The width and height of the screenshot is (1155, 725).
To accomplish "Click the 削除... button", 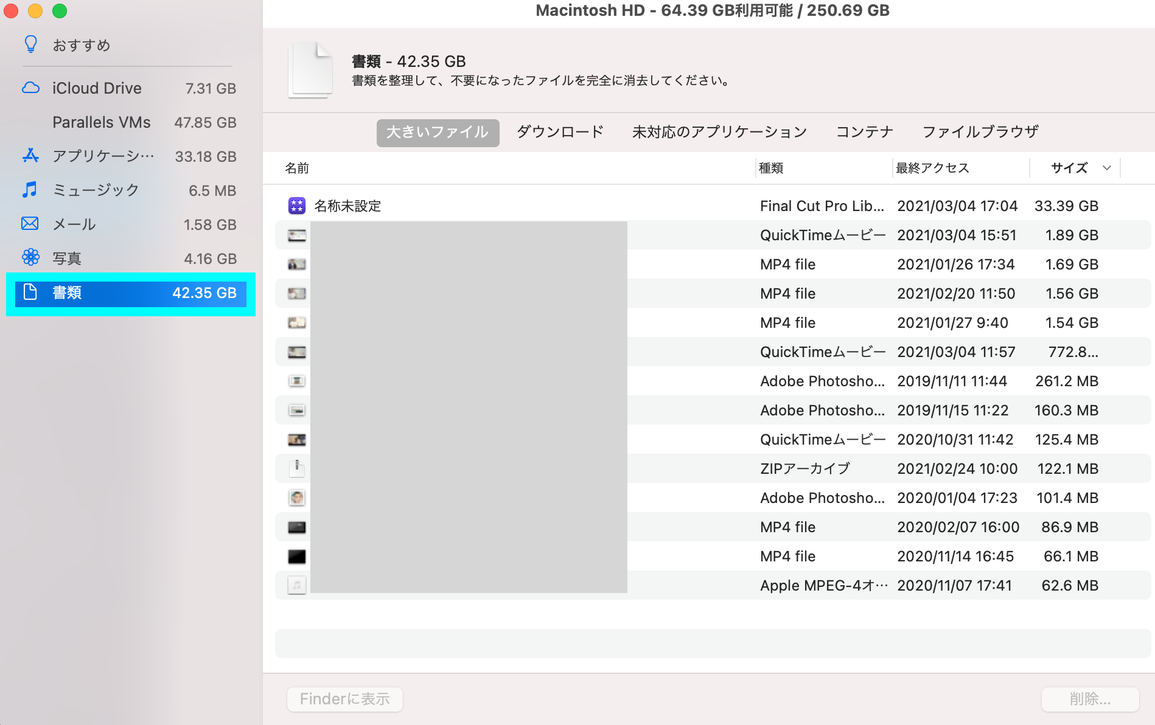I will pos(1090,699).
